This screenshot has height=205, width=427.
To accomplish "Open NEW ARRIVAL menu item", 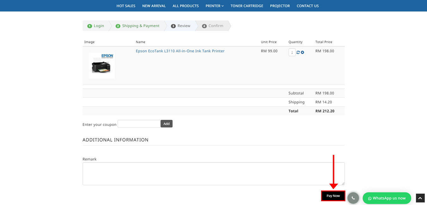I will coord(154,6).
